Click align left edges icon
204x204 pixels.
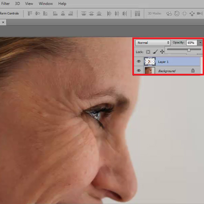[55, 13]
